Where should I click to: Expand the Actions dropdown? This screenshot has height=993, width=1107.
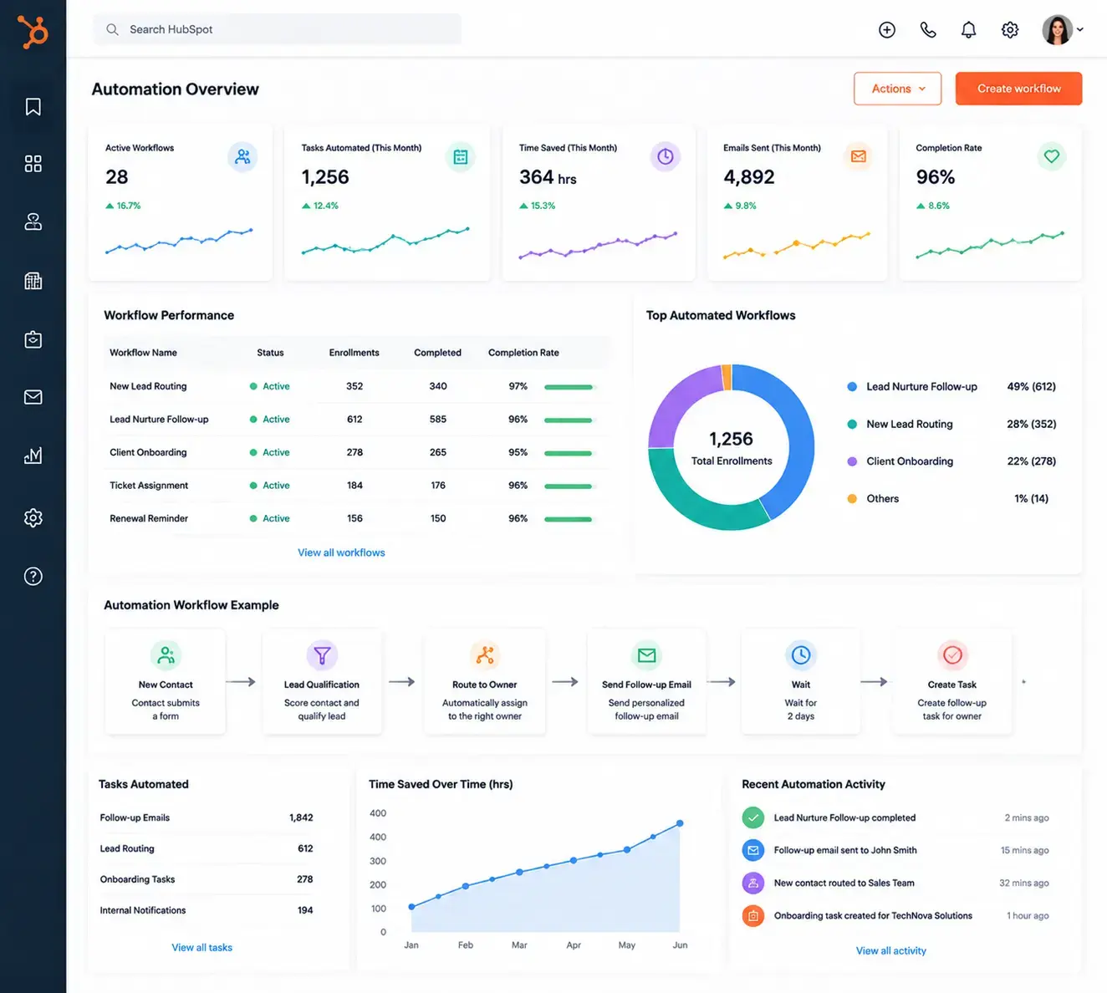[x=897, y=89]
